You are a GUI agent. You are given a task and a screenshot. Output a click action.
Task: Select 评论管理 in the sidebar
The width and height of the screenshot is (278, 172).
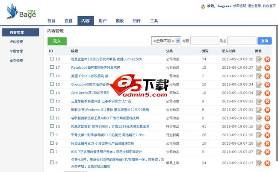(x=16, y=42)
